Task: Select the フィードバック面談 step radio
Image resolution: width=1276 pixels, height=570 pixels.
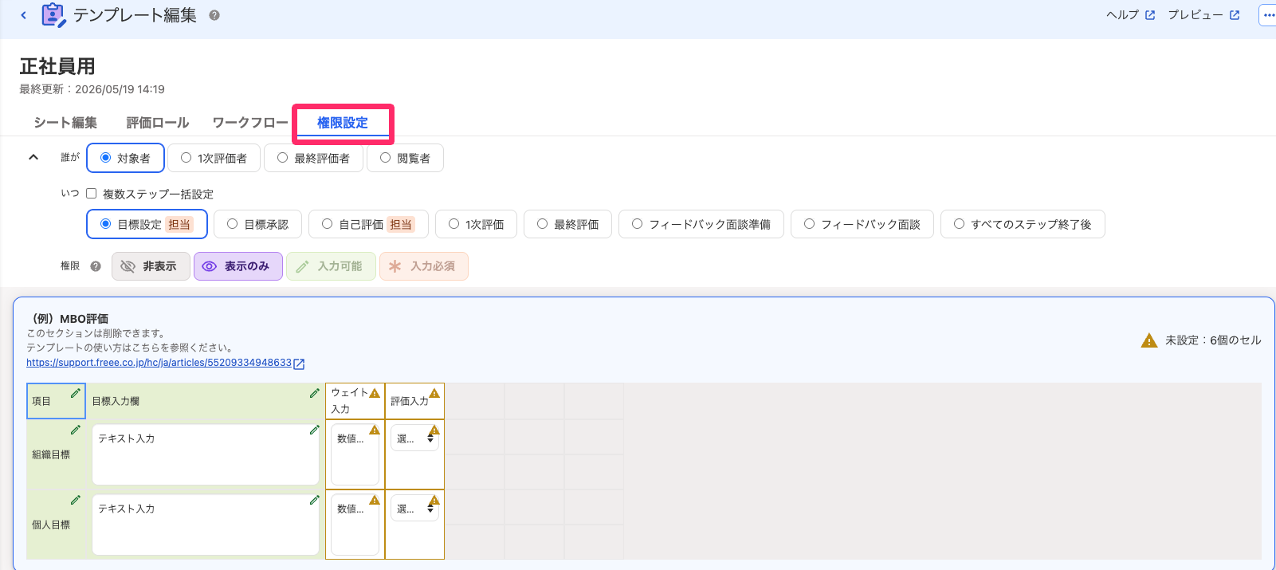Action: tap(862, 224)
